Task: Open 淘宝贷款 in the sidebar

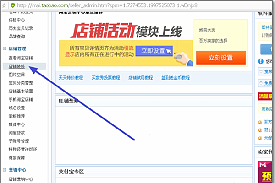Action: coord(16,133)
